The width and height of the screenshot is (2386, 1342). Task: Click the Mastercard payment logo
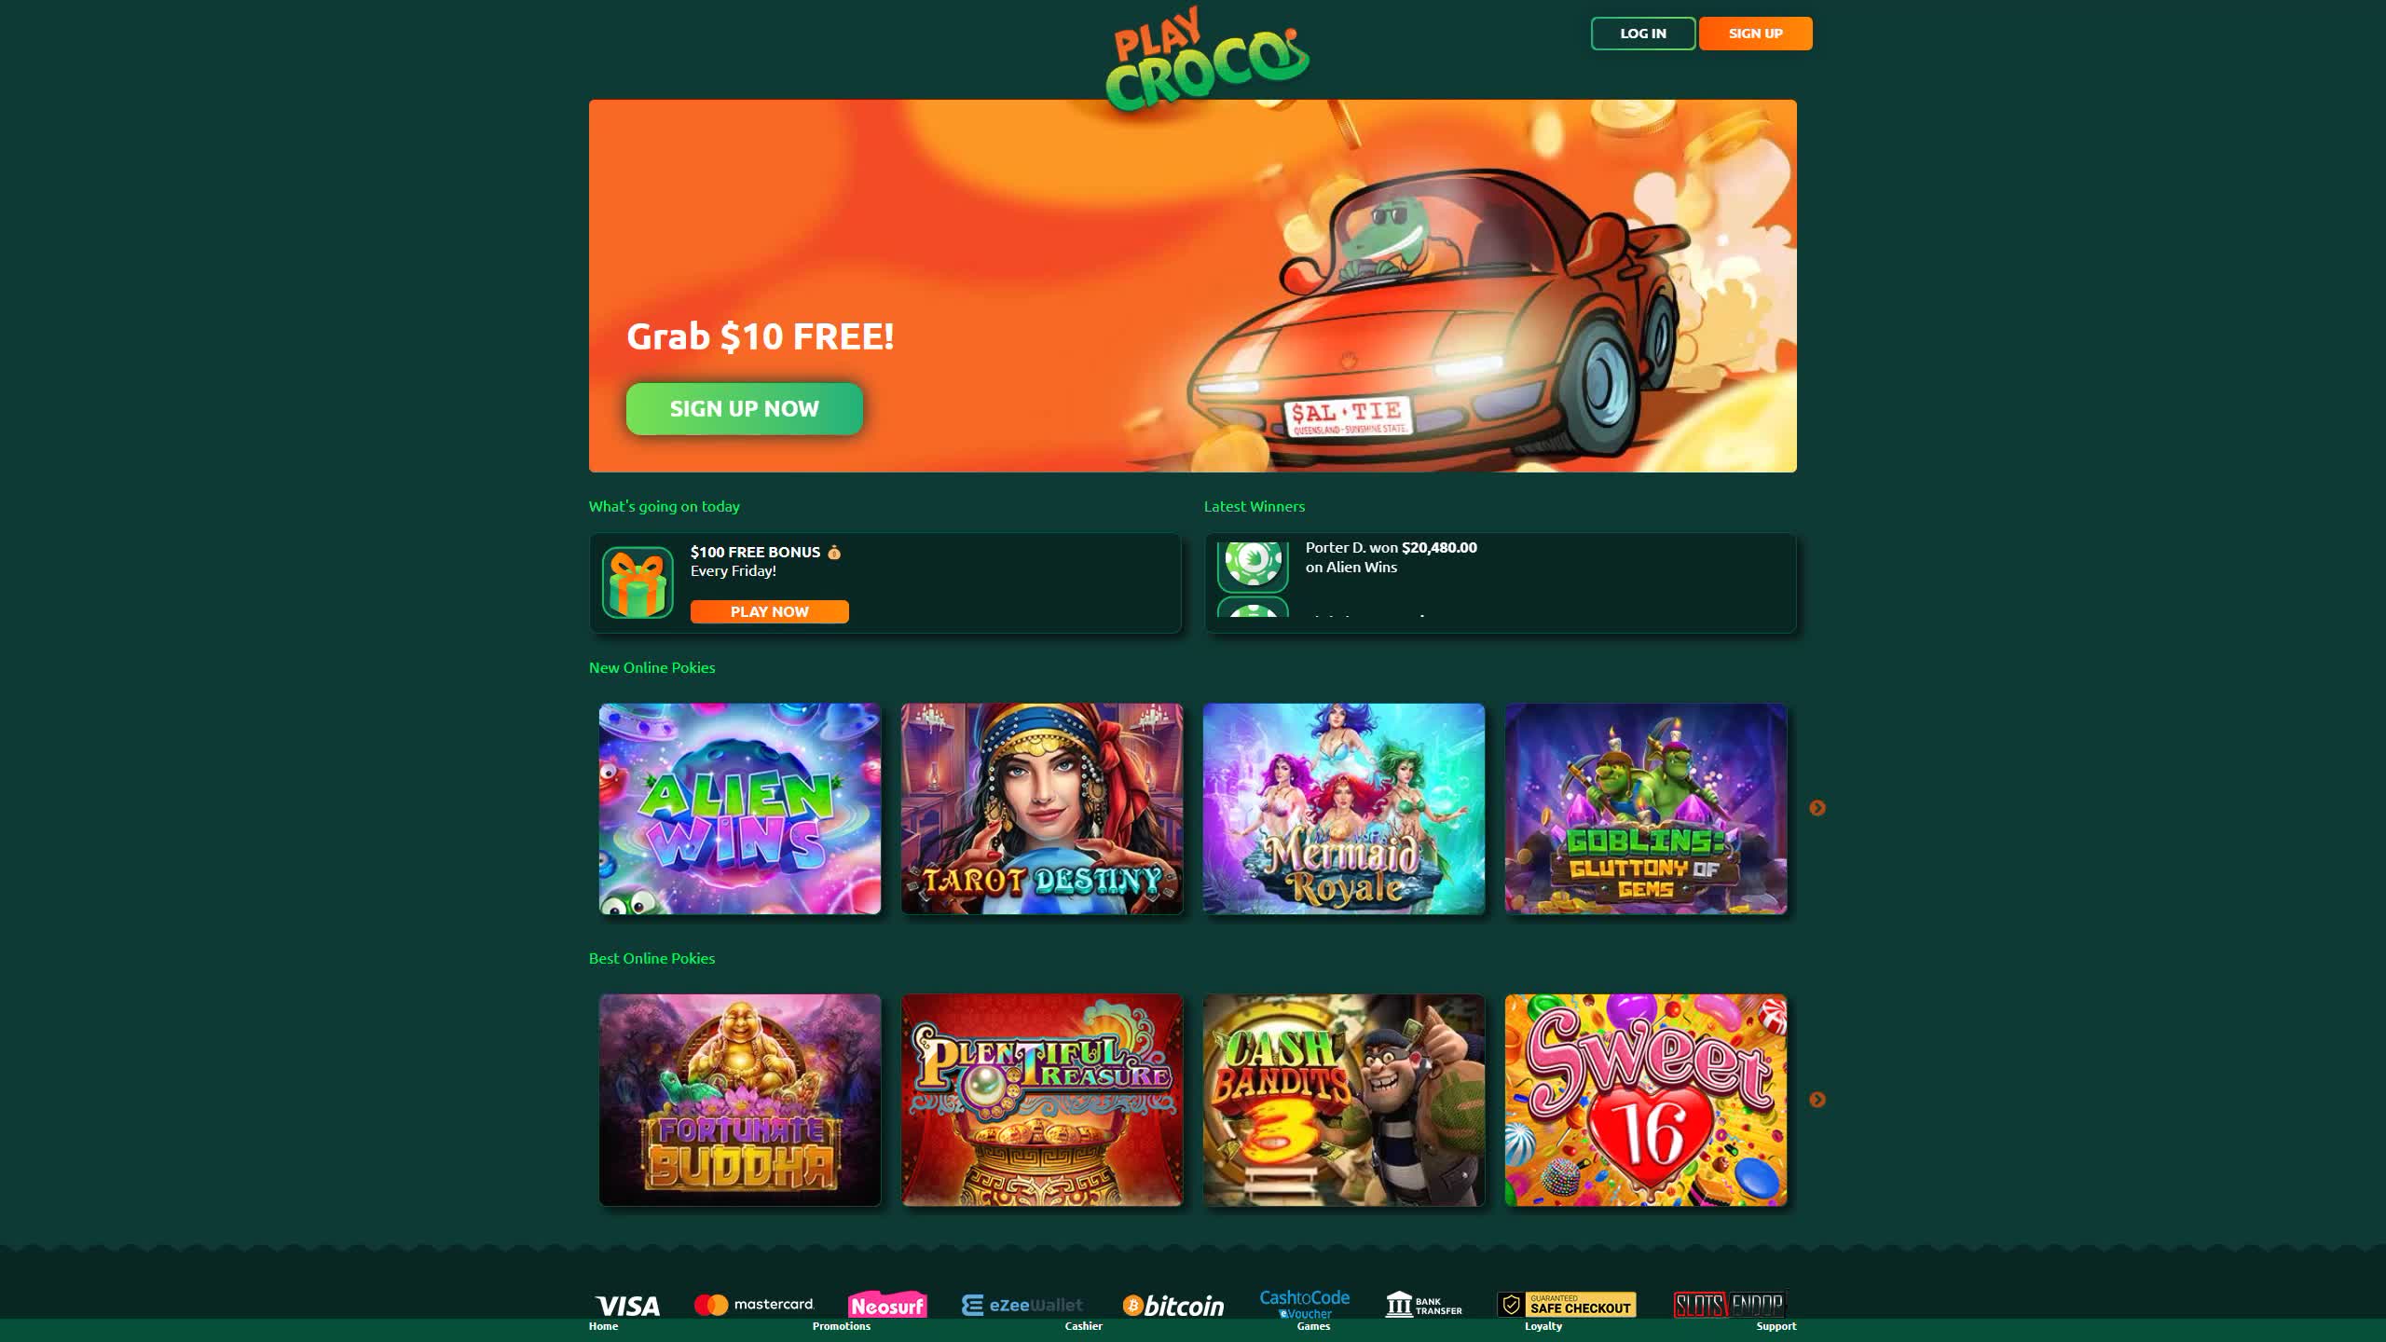[754, 1304]
